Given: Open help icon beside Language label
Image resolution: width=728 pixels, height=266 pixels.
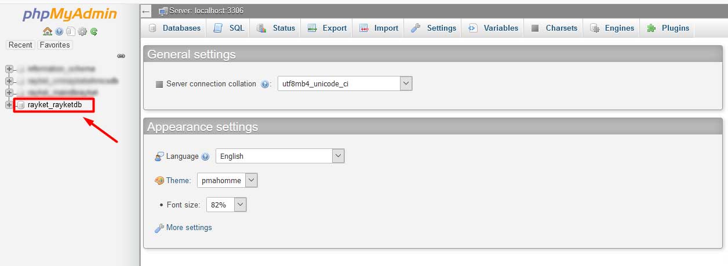Looking at the screenshot, I should point(205,156).
